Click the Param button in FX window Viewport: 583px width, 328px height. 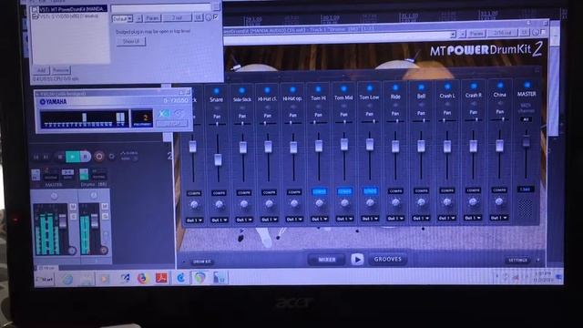152,18
